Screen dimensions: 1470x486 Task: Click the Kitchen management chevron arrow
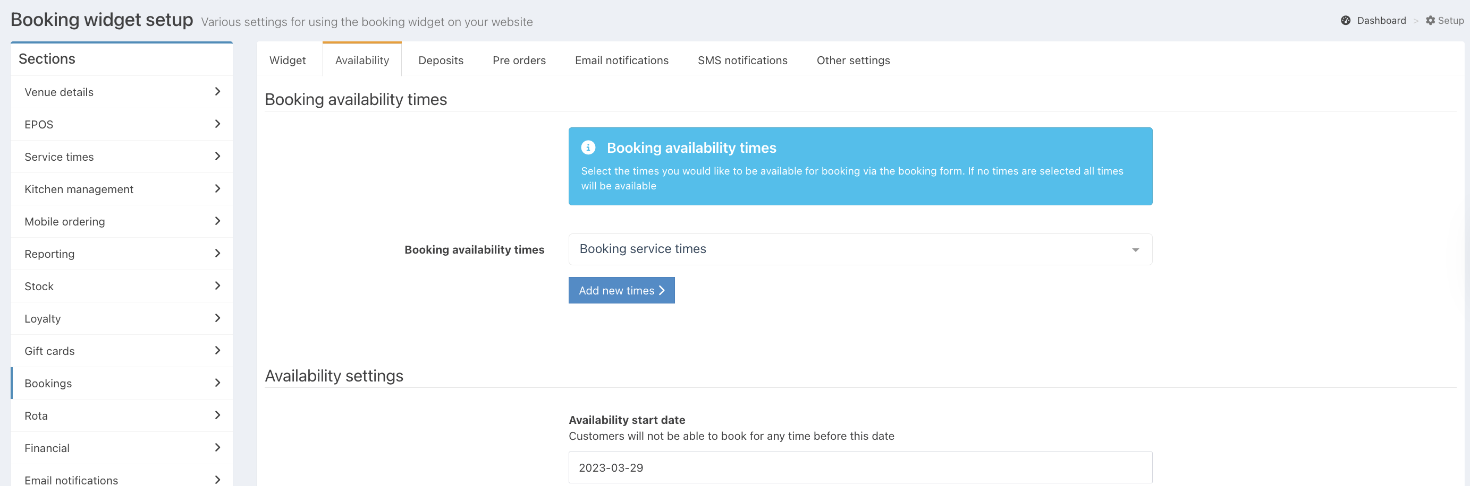(217, 188)
